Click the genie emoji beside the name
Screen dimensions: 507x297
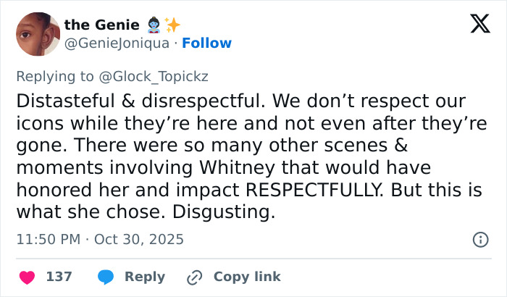pos(154,25)
